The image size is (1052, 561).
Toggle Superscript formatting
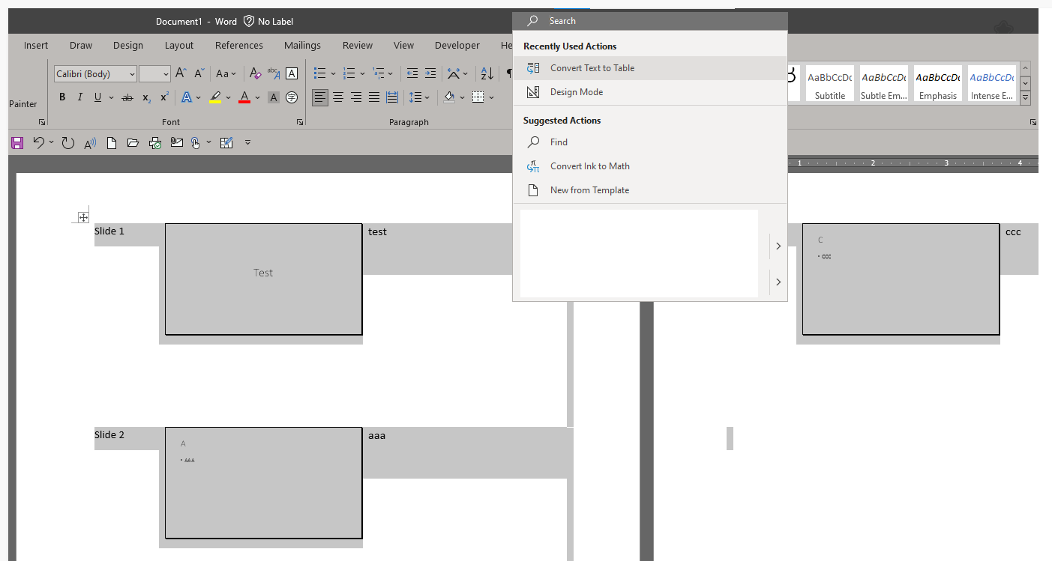tap(164, 97)
